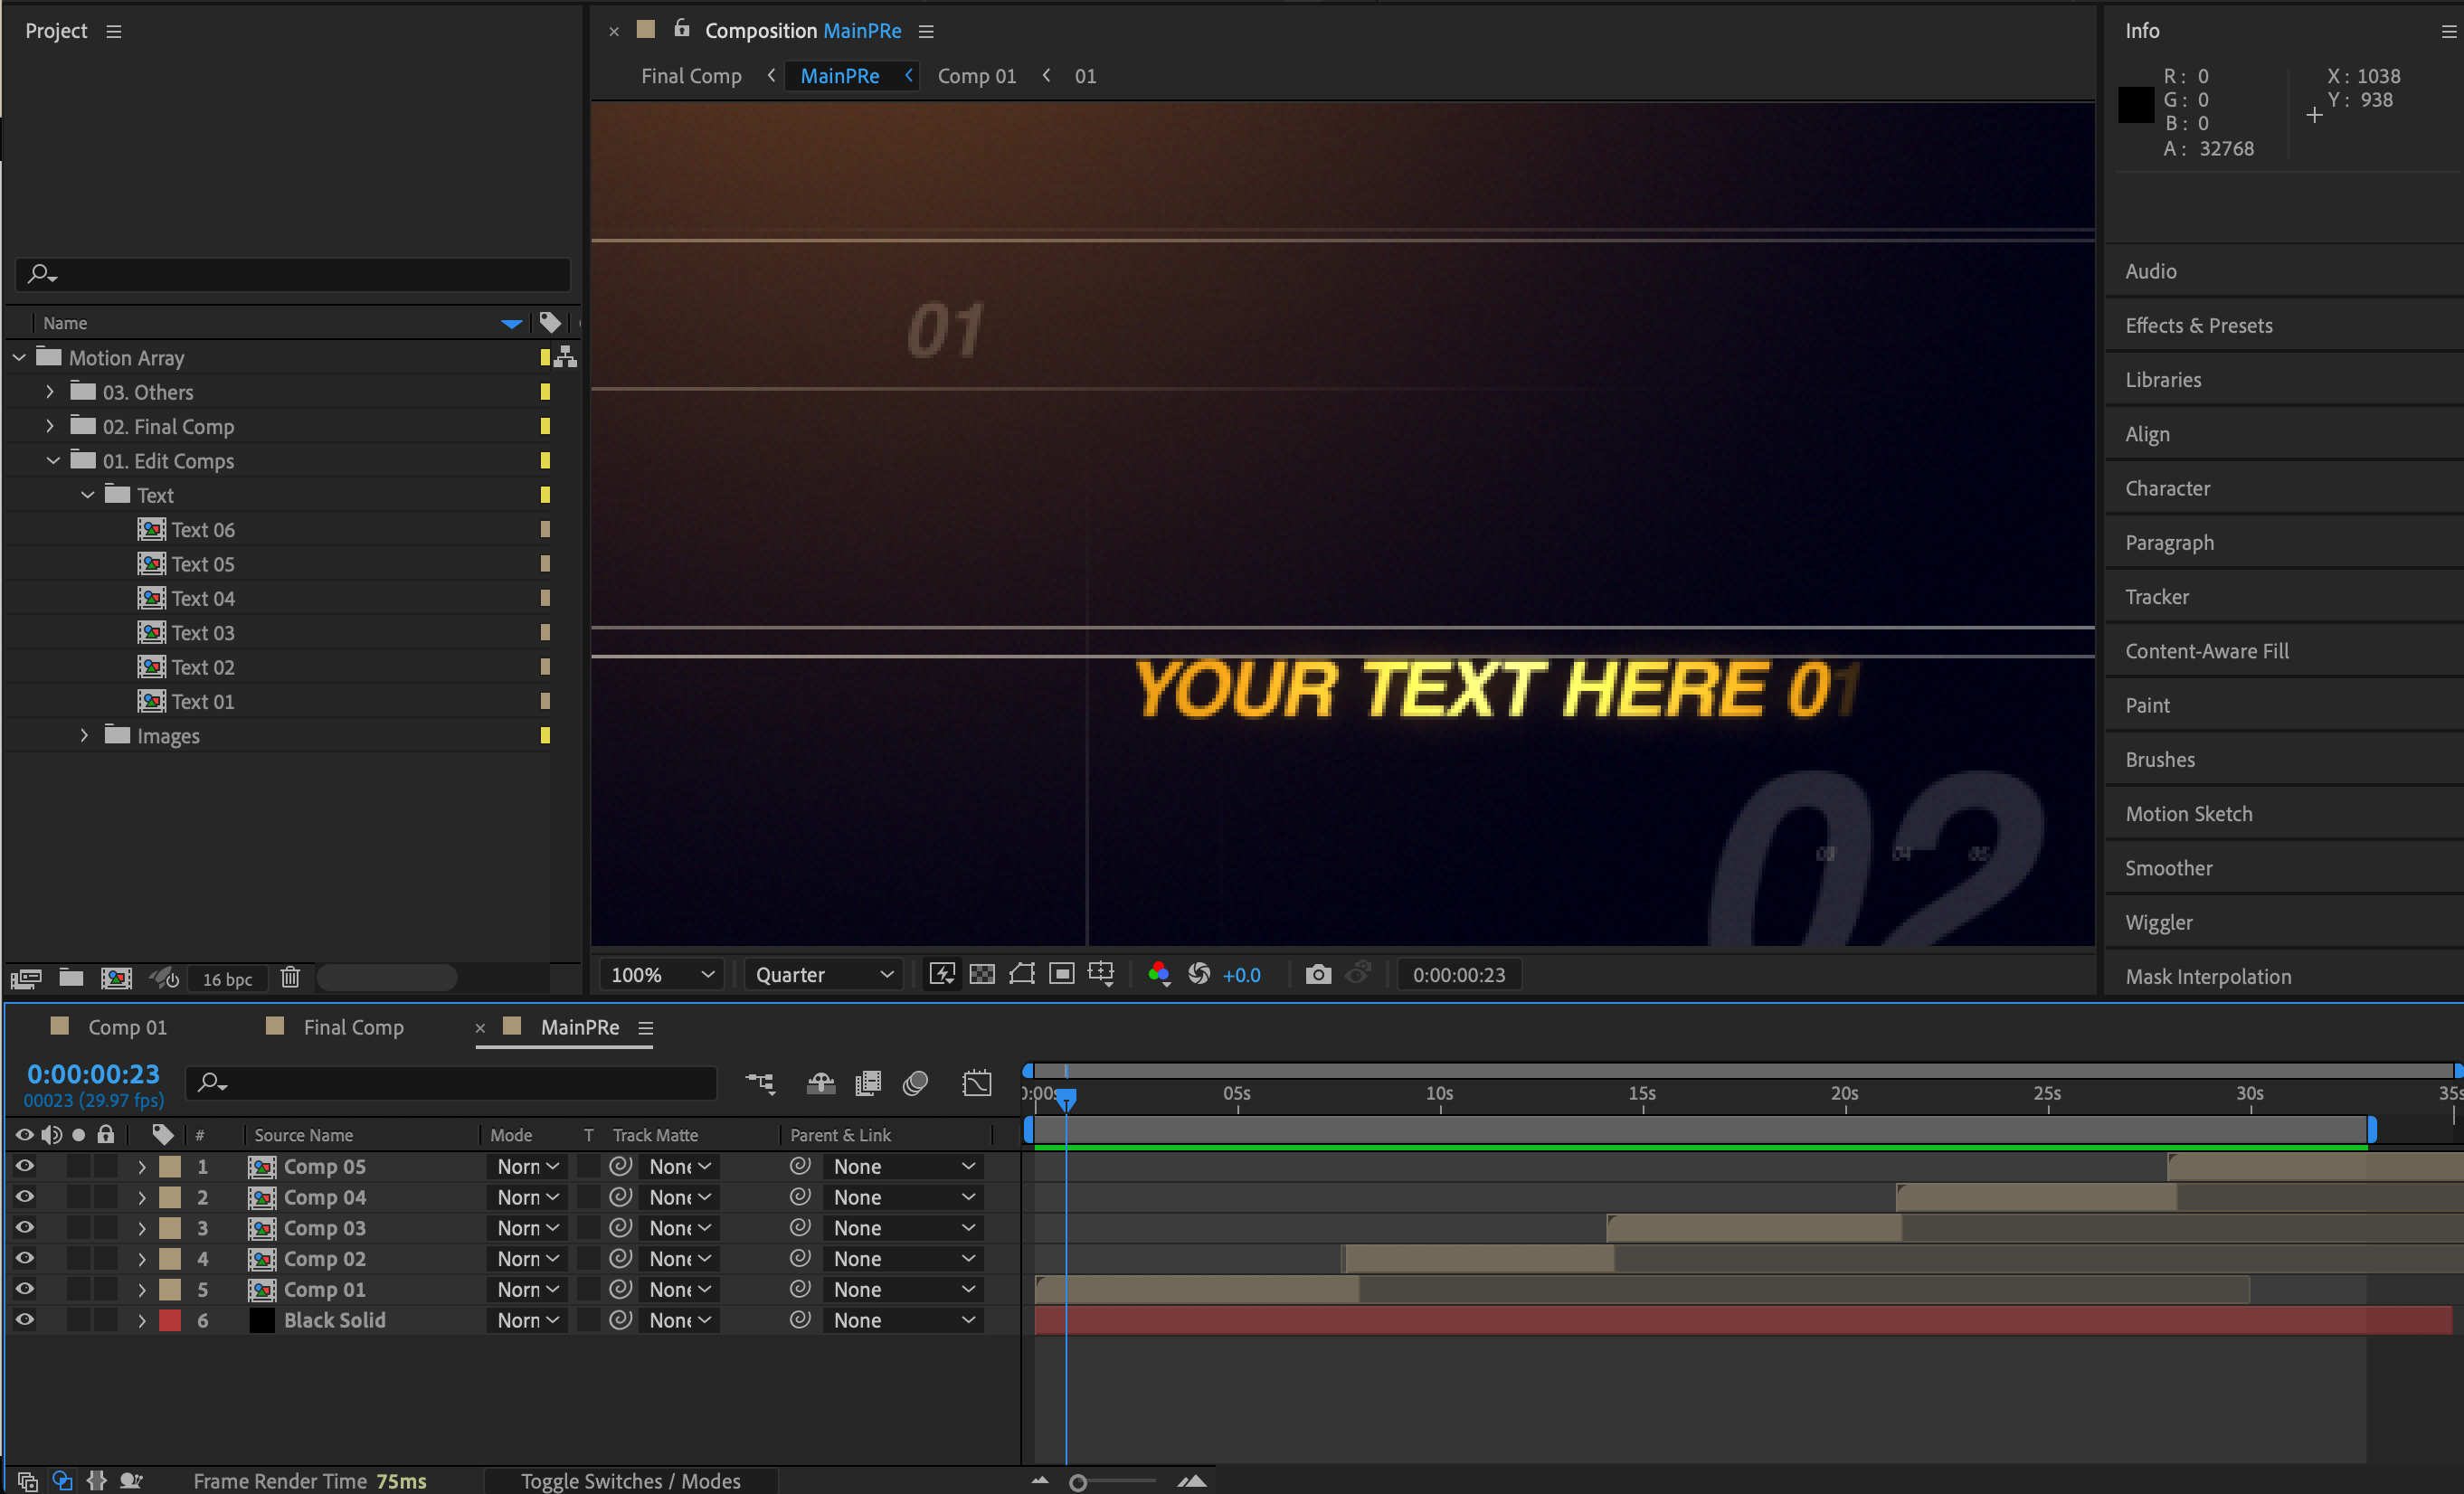The image size is (2464, 1494).
Task: Toggle mask and shape path visibility icon
Action: click(x=1022, y=974)
